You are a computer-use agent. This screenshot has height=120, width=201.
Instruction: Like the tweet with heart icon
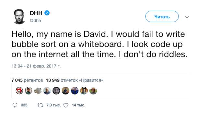point(66,105)
